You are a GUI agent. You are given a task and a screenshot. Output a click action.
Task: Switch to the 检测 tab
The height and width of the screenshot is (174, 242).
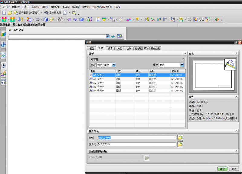[129, 49]
